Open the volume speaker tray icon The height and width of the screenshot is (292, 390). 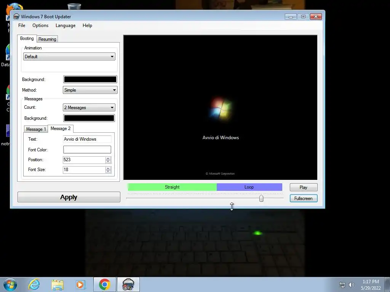tap(351, 285)
